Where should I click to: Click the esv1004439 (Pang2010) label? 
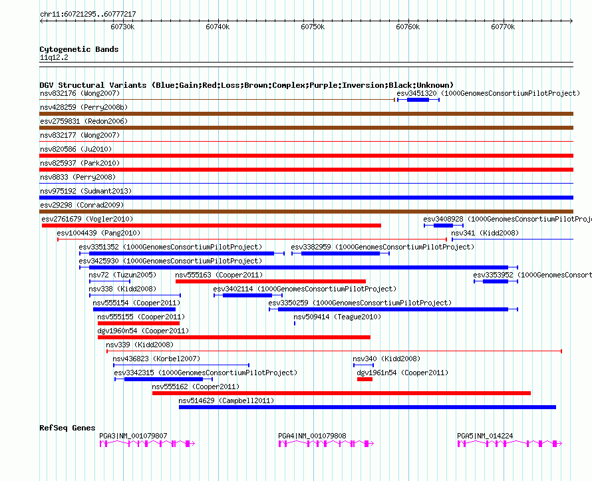coord(98,233)
